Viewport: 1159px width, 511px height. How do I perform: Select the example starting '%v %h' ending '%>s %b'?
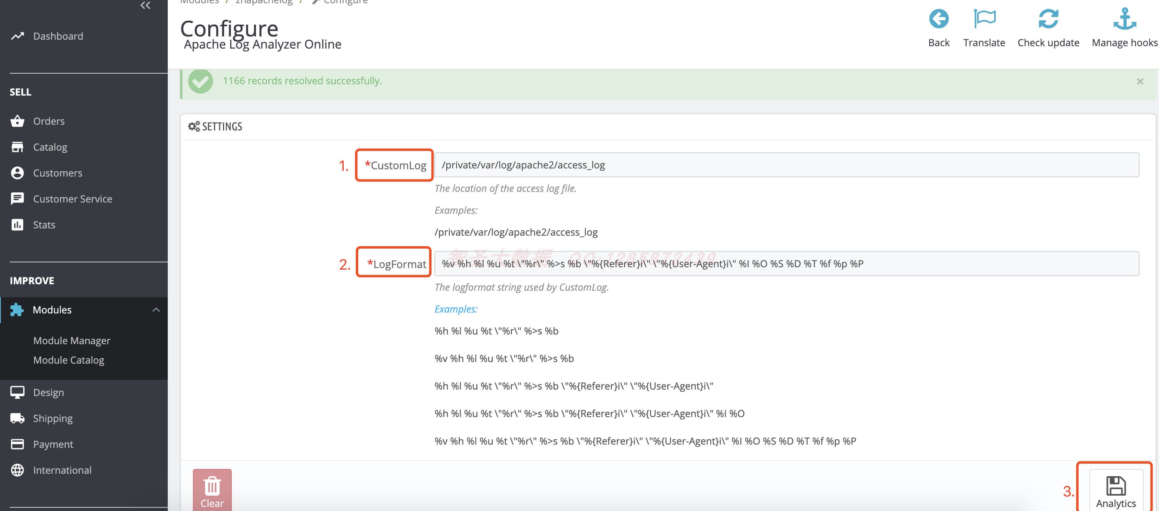click(x=504, y=359)
